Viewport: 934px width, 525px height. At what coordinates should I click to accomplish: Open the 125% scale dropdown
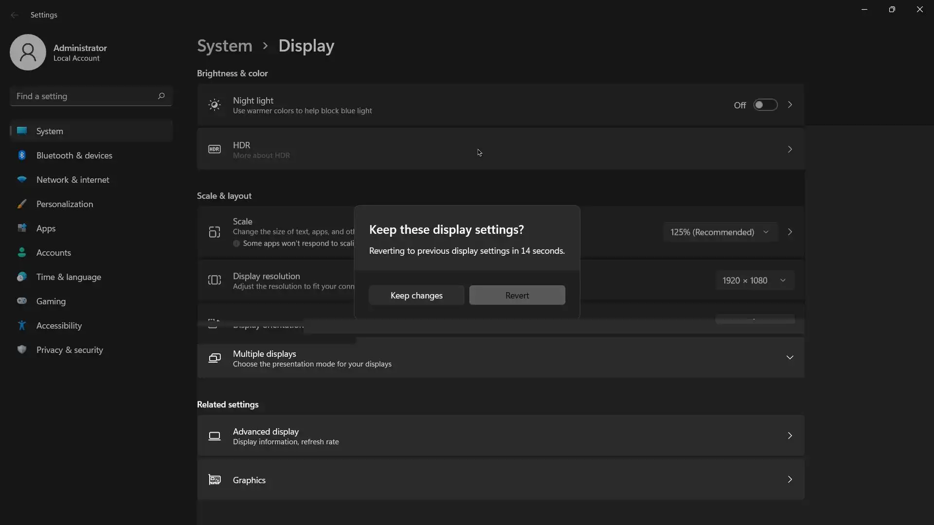click(719, 232)
